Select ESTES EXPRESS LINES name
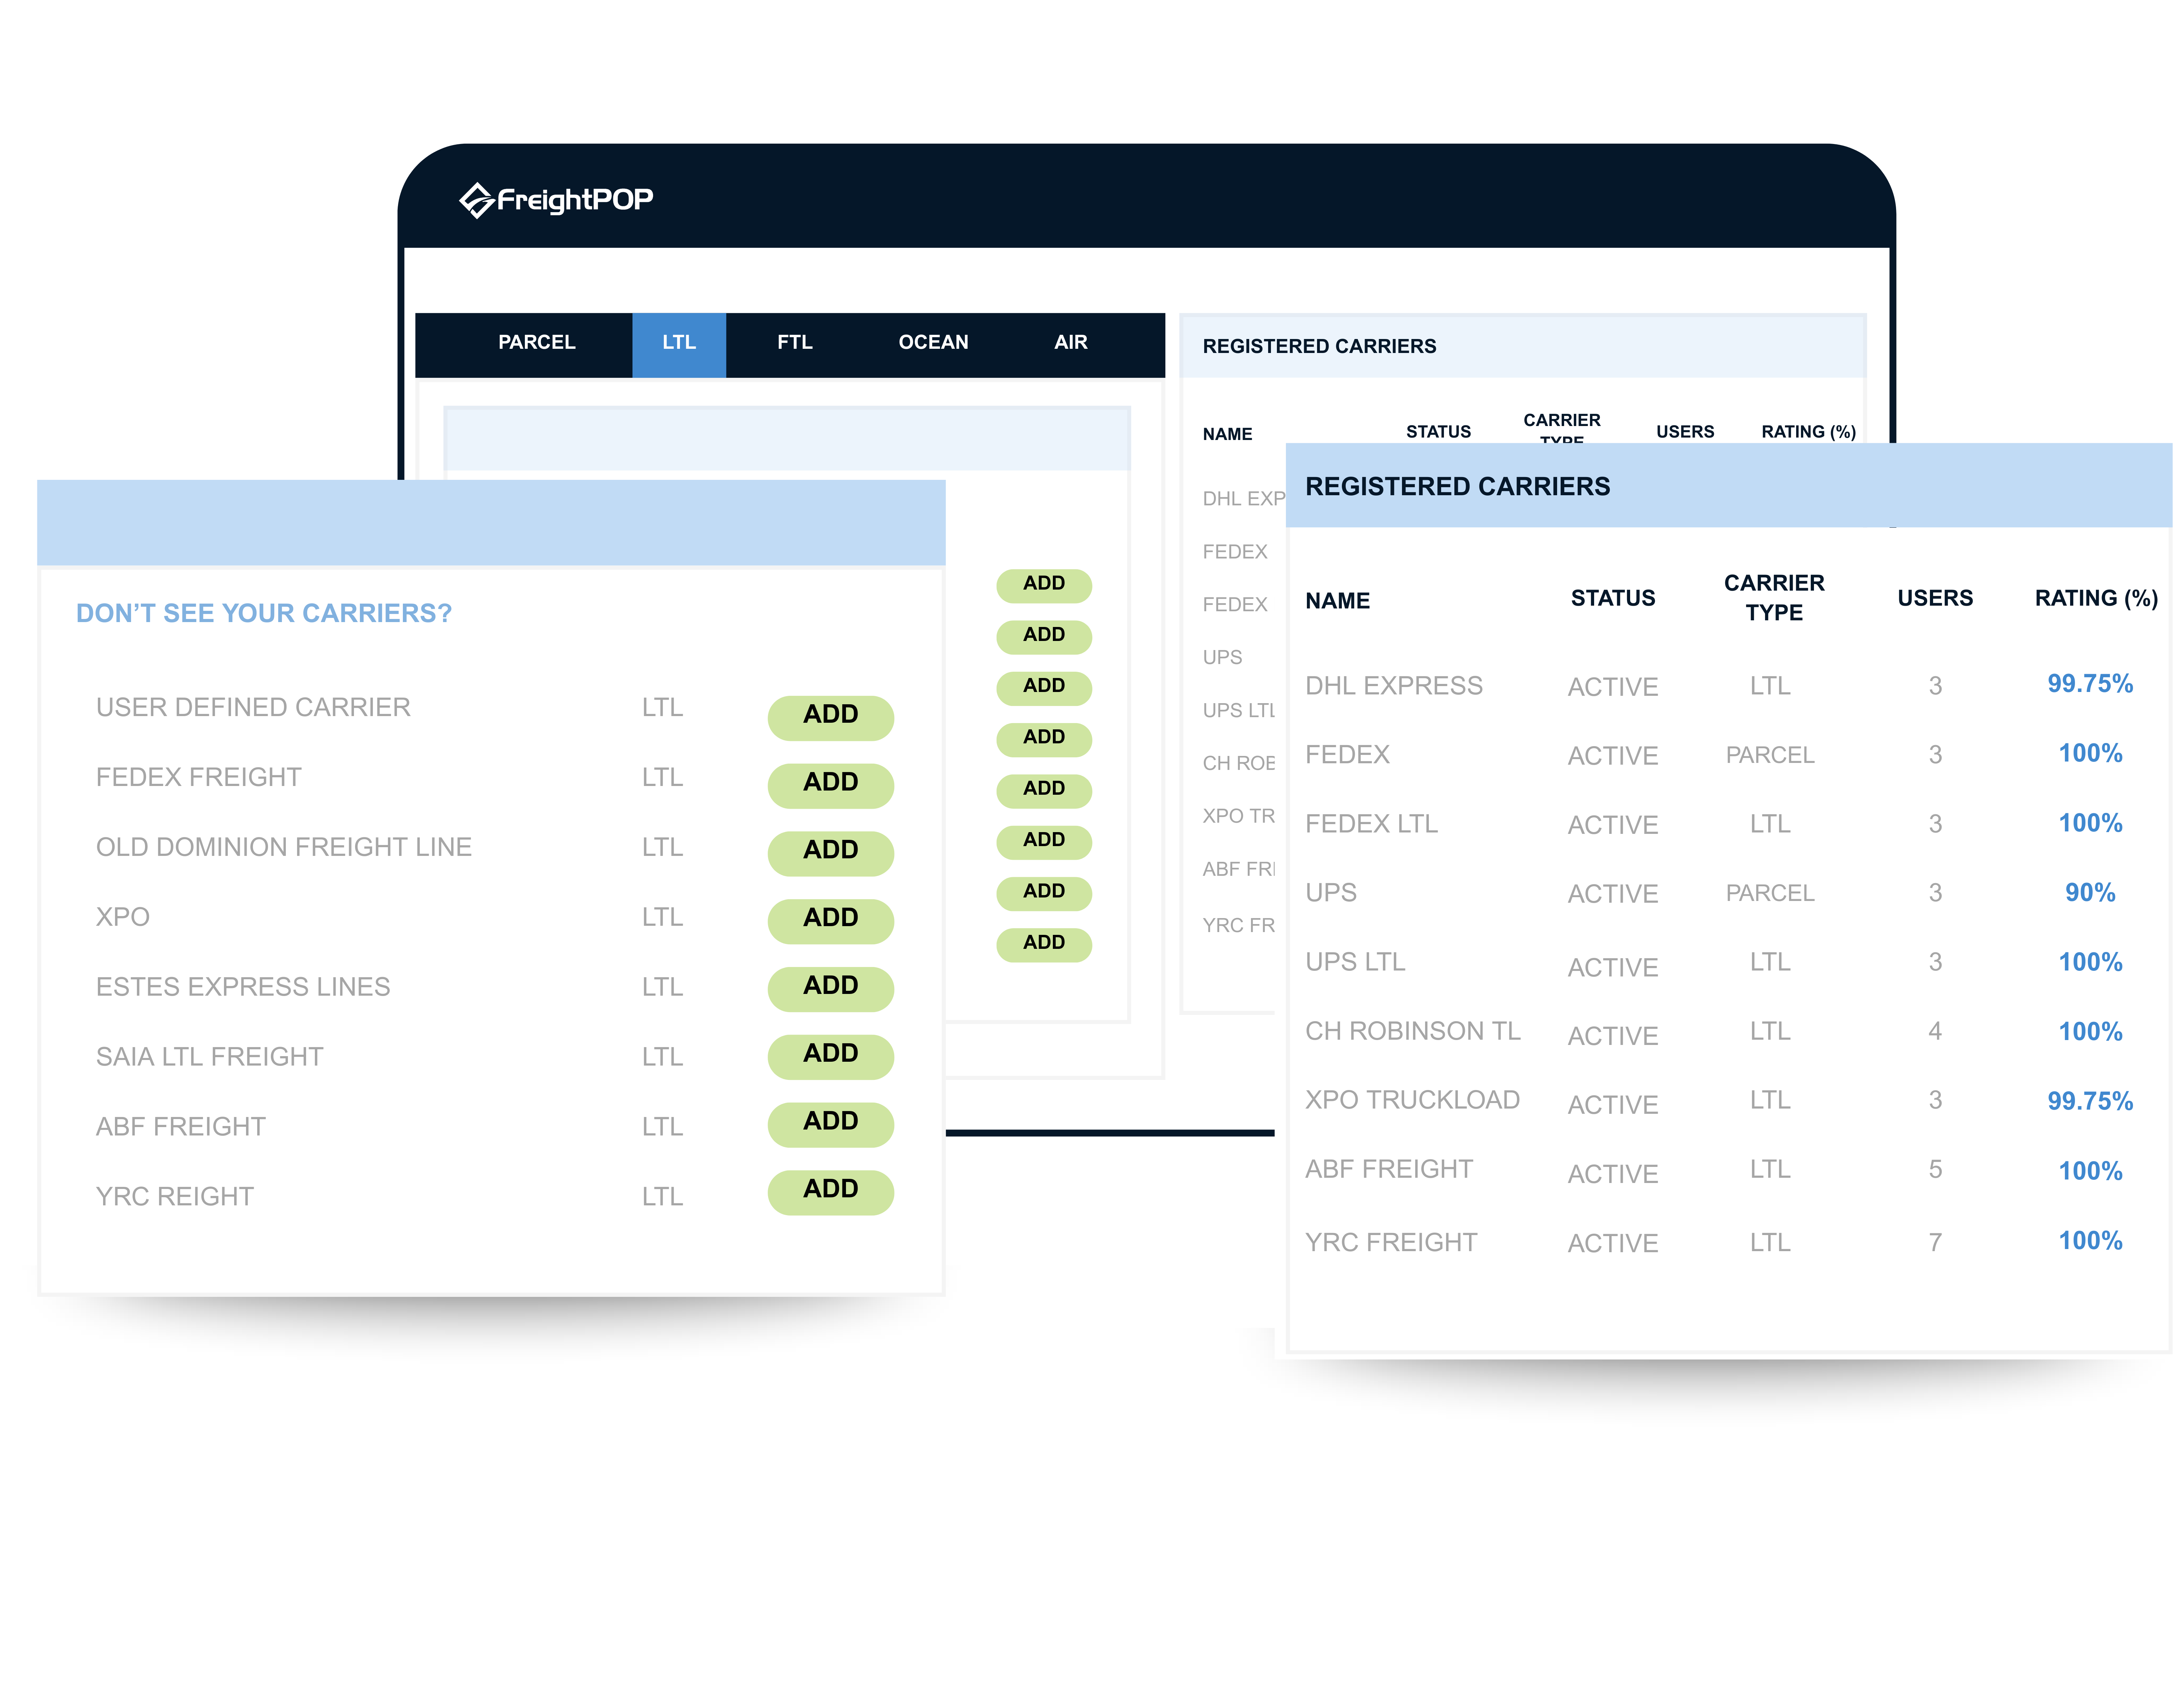 click(x=242, y=987)
